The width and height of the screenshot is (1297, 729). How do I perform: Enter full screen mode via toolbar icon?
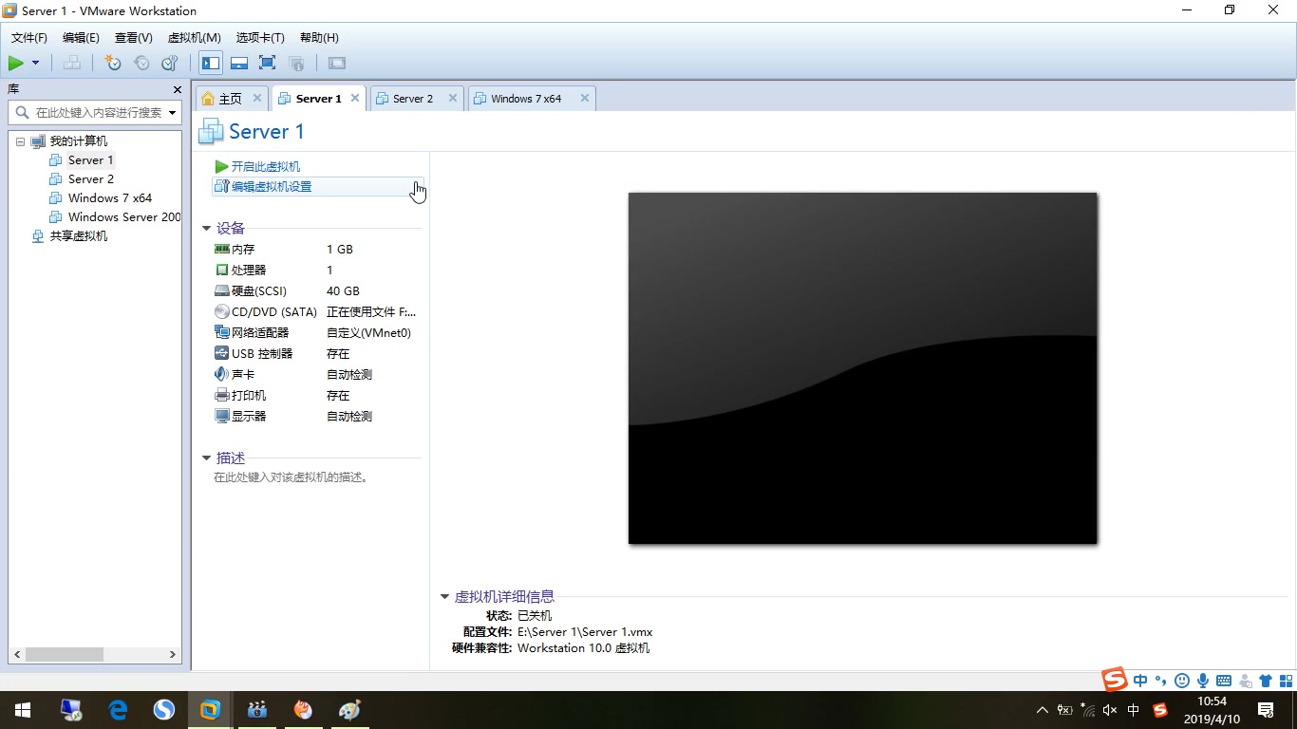pos(268,64)
